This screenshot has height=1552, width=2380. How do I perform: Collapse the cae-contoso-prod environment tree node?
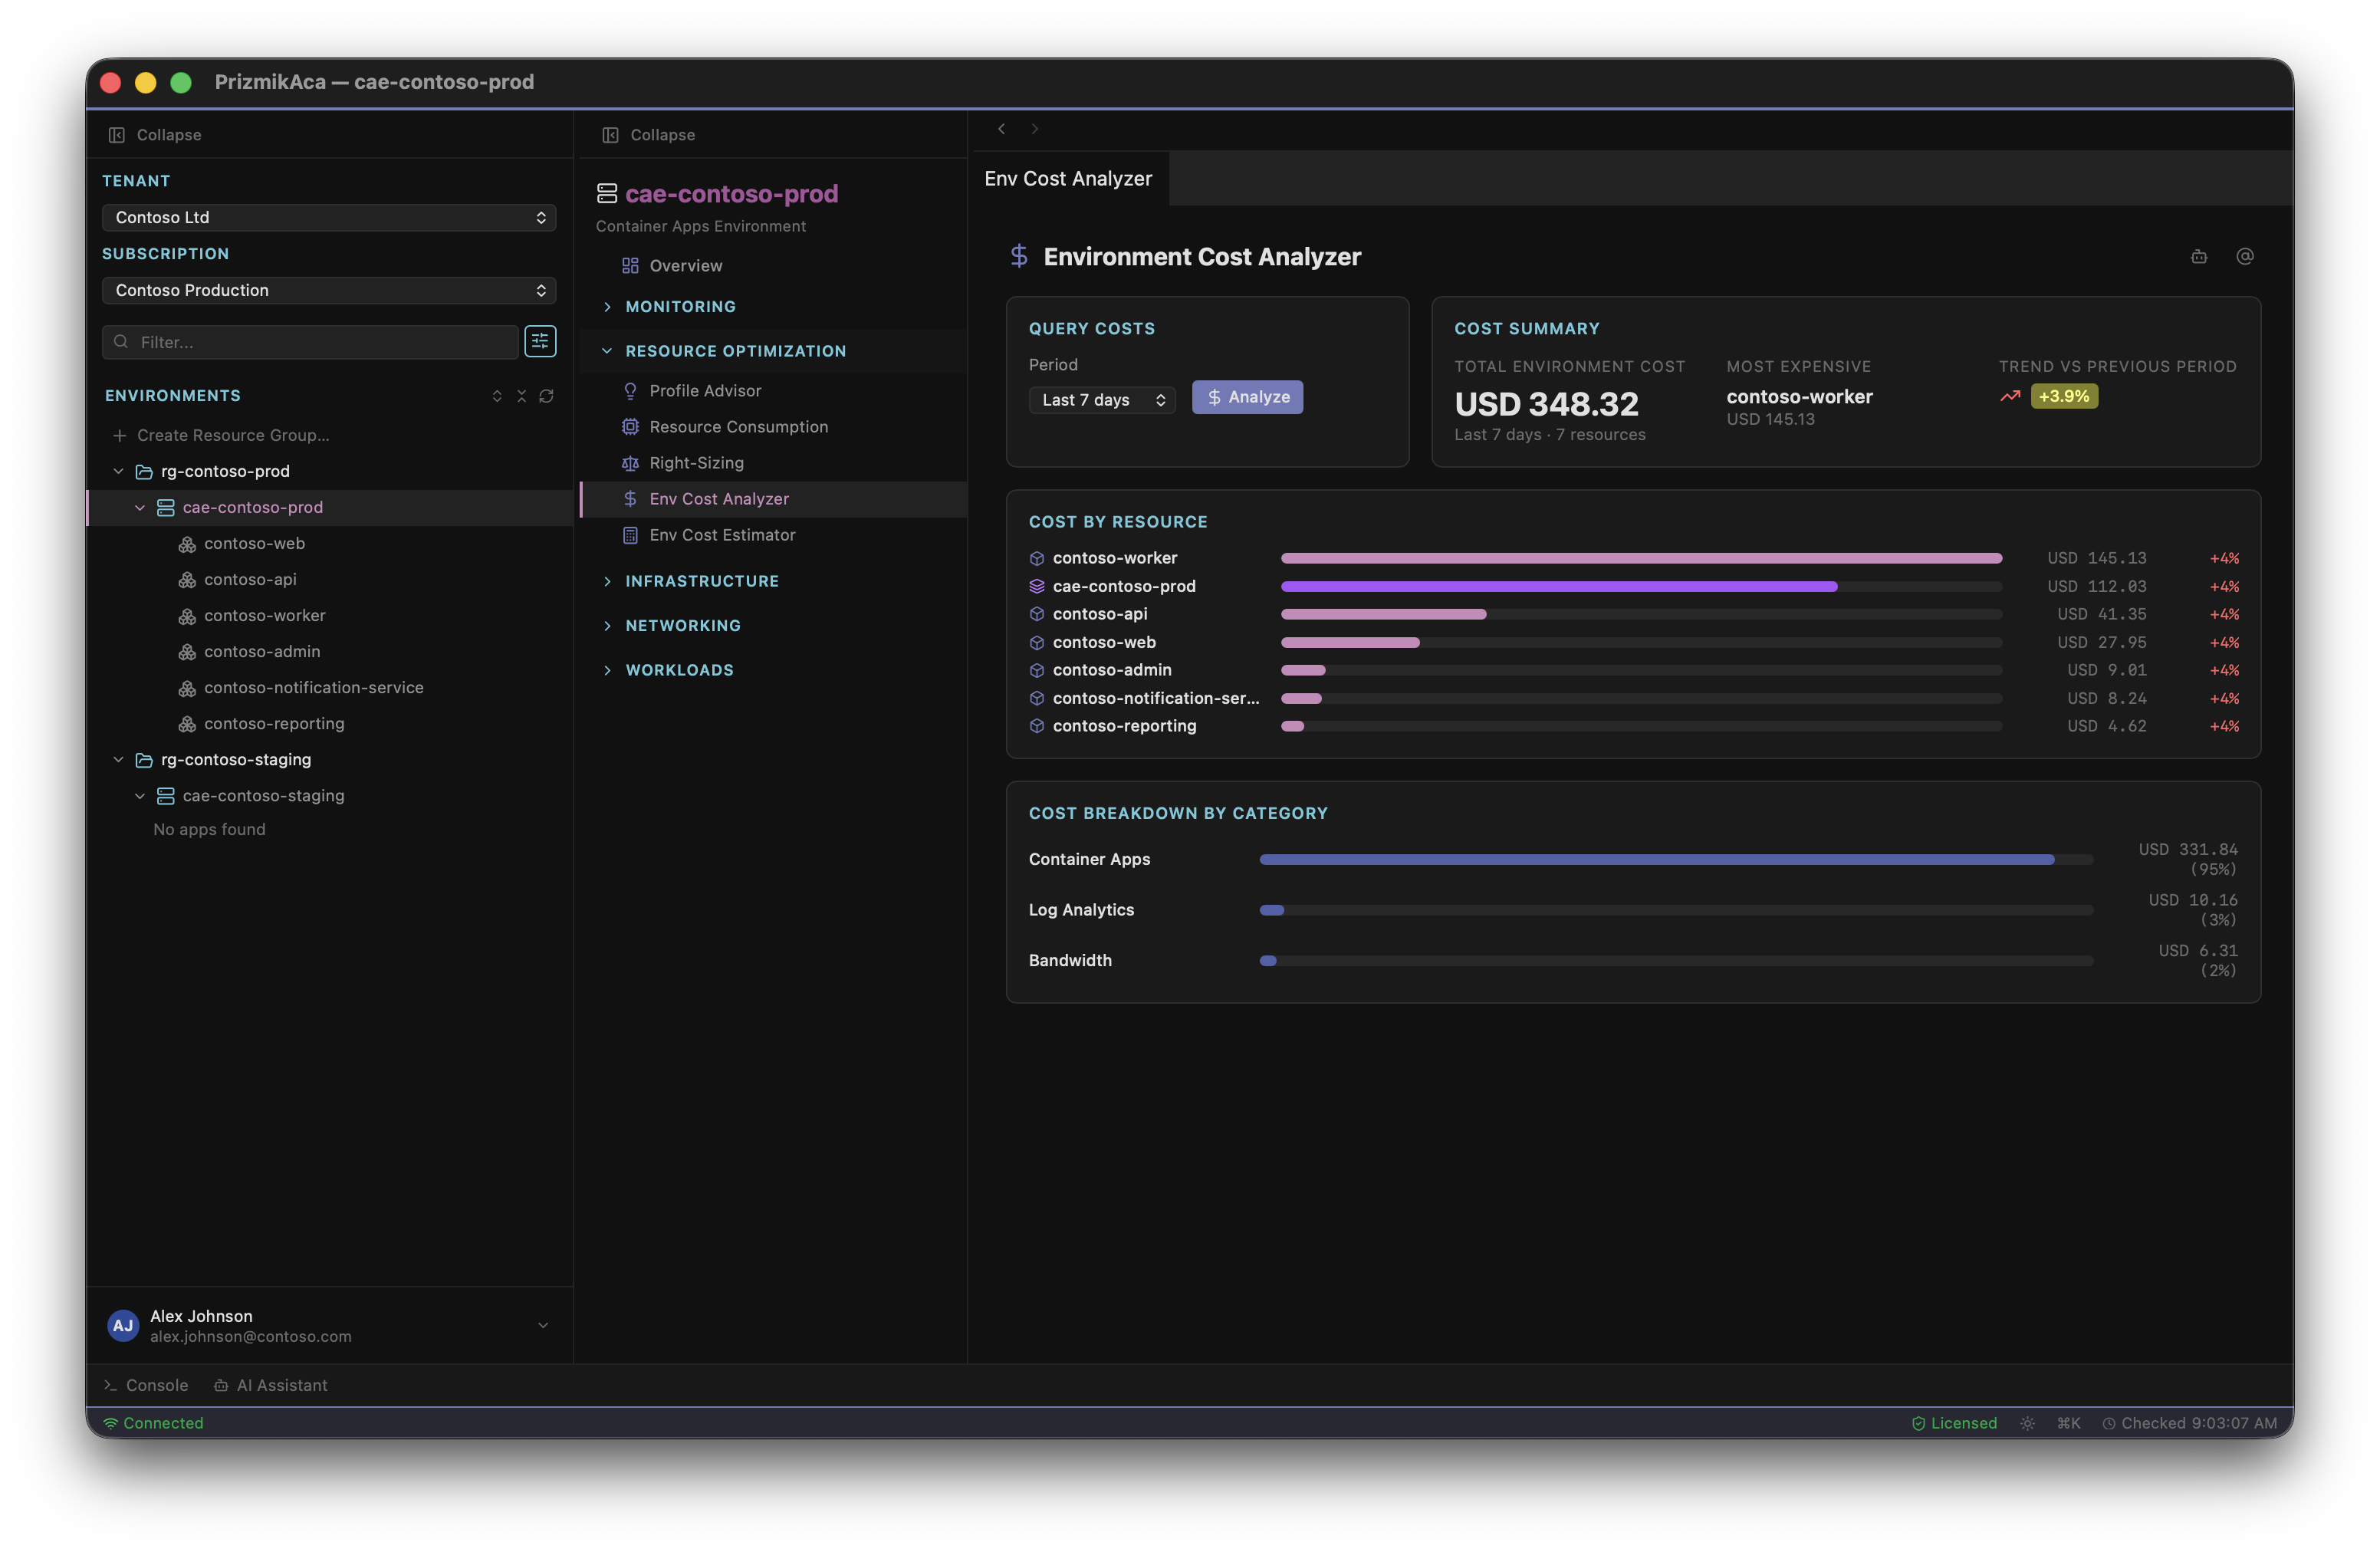click(140, 507)
